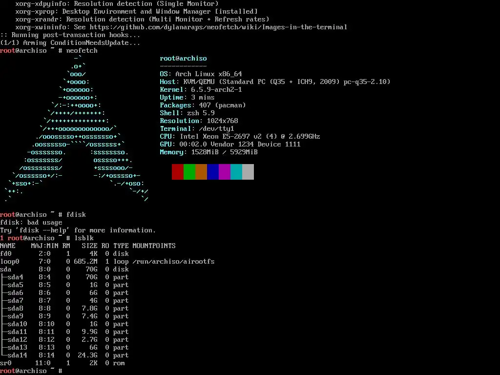Click the last empty shell prompt line
This screenshot has height=375, width=500.
31,371
